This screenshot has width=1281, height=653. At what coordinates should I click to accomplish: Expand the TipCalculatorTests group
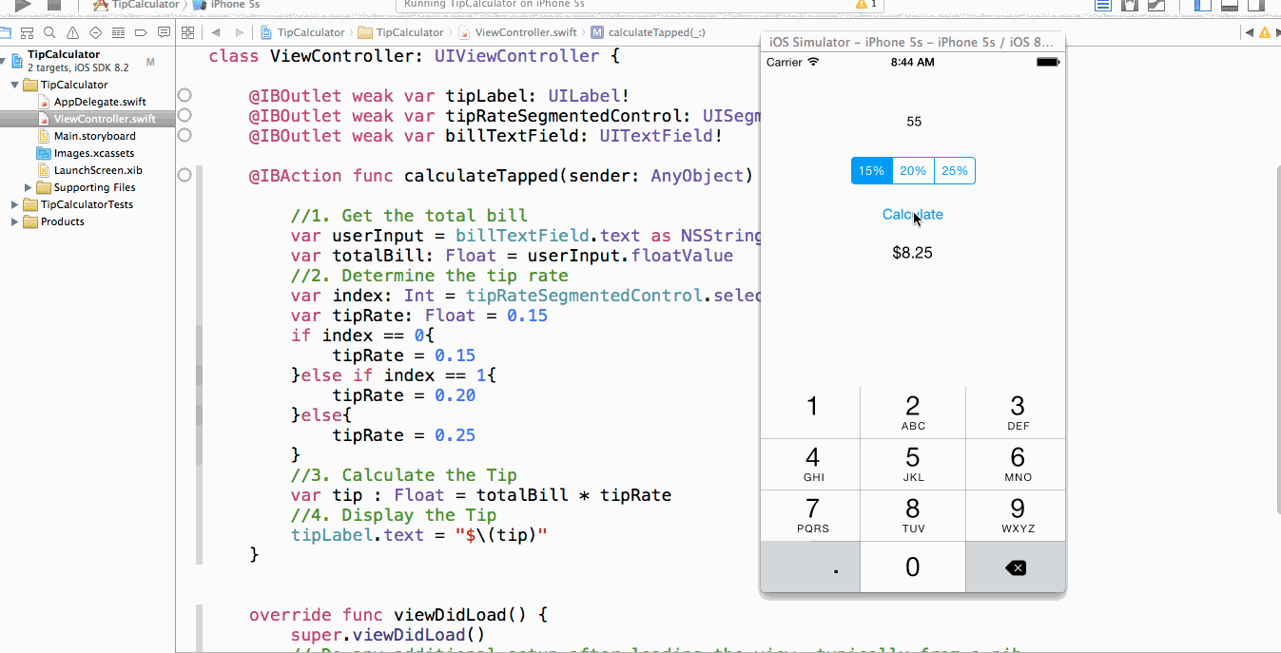tap(14, 204)
